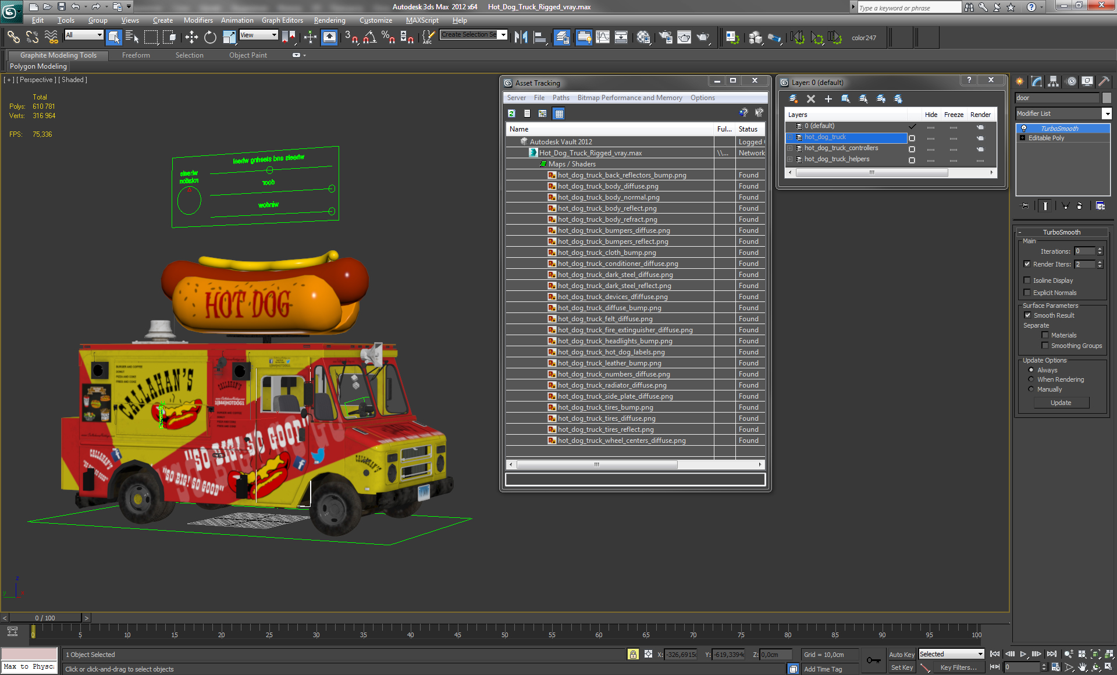
Task: Toggle the Explicit Normals checkbox
Action: coord(1027,293)
